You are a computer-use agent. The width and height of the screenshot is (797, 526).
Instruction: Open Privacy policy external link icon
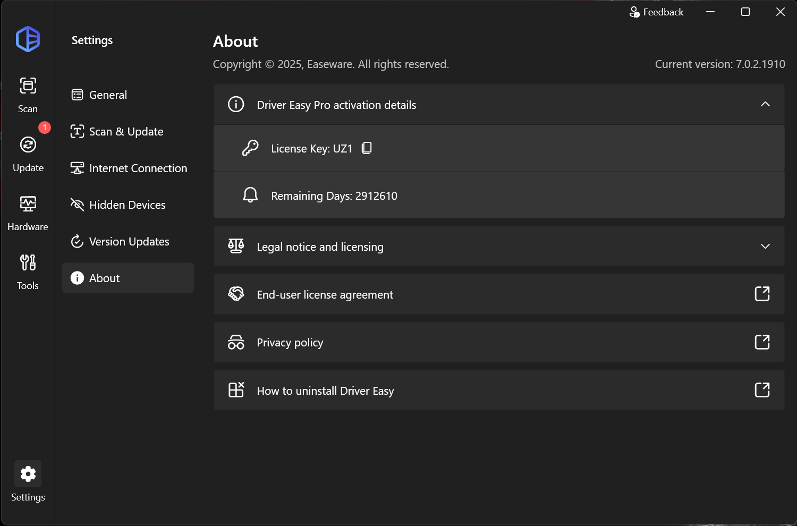click(x=762, y=342)
